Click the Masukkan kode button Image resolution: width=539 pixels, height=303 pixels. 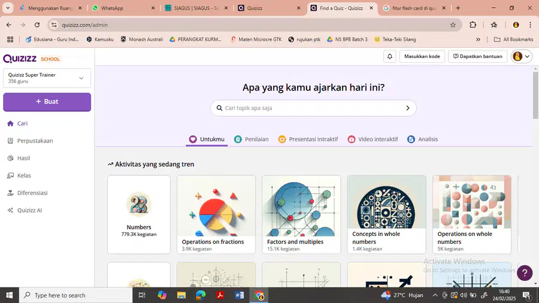pyautogui.click(x=422, y=56)
